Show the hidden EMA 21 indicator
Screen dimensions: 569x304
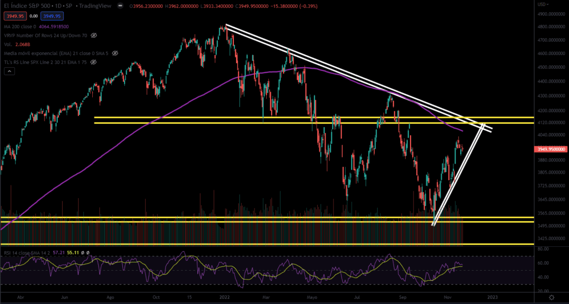click(x=115, y=53)
